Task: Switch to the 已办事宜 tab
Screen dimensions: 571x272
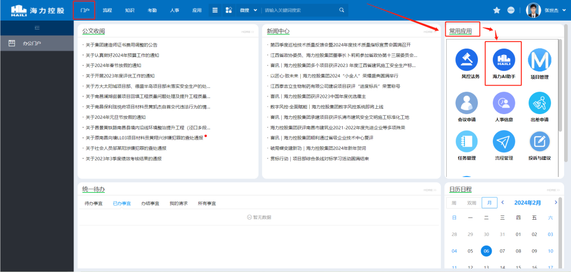Action: coord(122,204)
